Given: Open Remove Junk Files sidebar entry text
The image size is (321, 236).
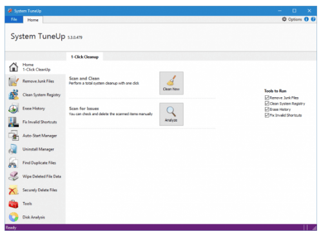Looking at the screenshot, I should tap(38, 81).
